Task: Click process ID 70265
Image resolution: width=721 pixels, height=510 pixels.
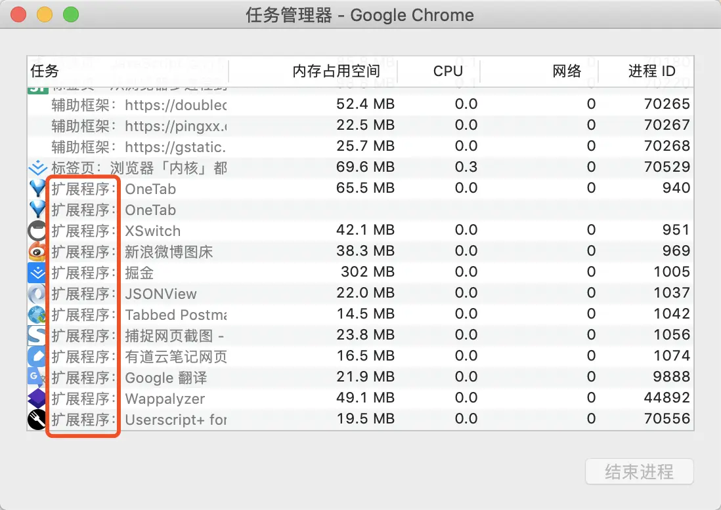Action: pyautogui.click(x=667, y=104)
